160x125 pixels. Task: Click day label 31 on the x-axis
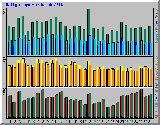150,122
